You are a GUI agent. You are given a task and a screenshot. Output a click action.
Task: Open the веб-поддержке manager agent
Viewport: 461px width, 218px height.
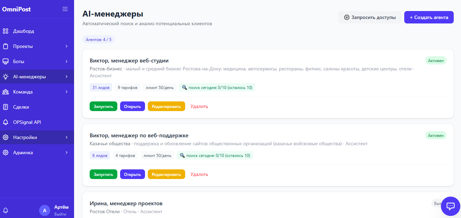(x=133, y=174)
